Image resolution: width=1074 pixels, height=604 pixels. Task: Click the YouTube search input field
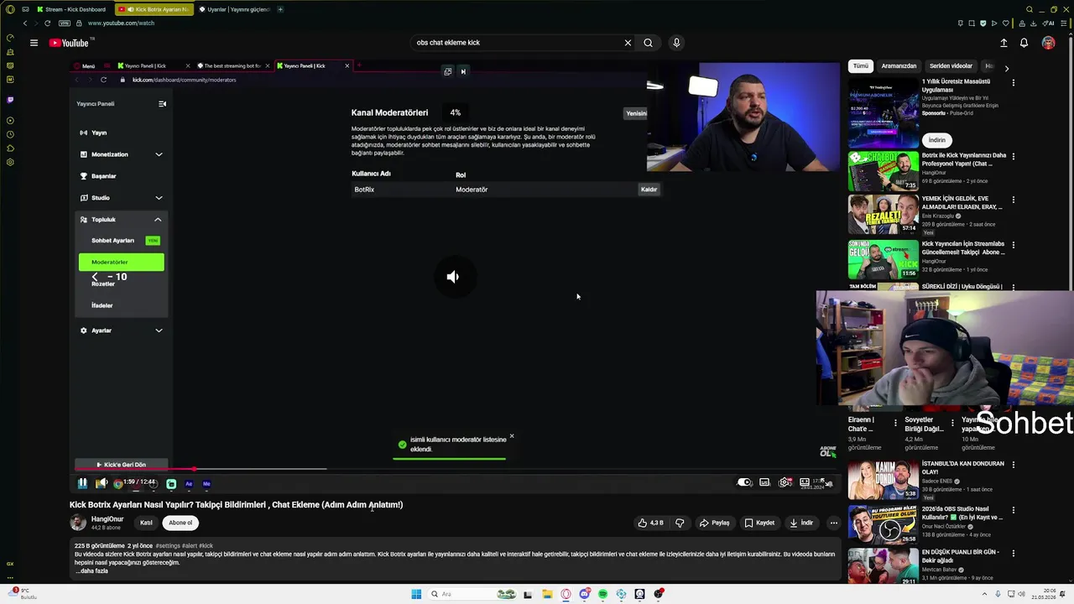pyautogui.click(x=516, y=43)
